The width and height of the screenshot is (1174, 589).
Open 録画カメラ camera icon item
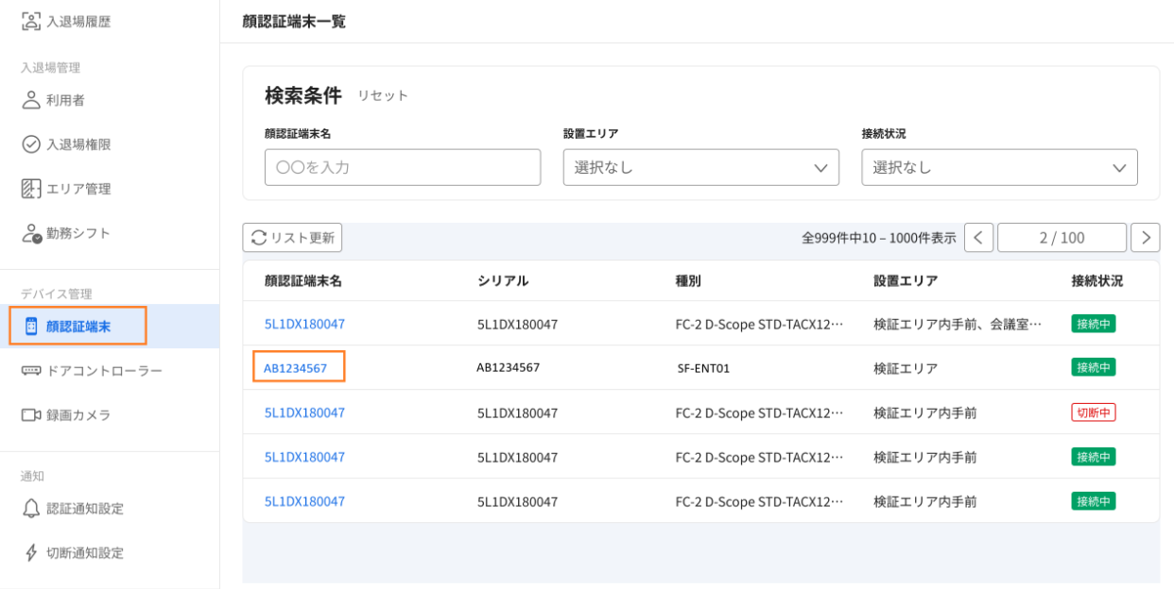31,415
